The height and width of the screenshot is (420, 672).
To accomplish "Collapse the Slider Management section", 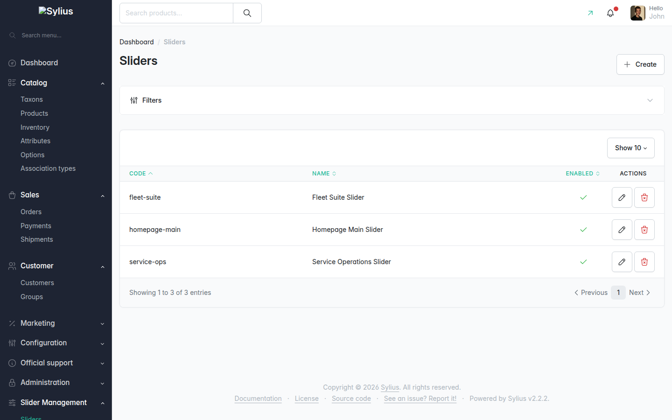I will coord(103,403).
